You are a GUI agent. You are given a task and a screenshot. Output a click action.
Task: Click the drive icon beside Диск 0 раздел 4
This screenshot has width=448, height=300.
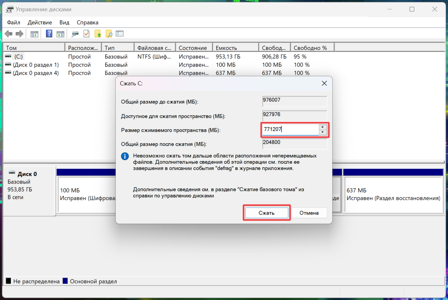click(x=8, y=73)
